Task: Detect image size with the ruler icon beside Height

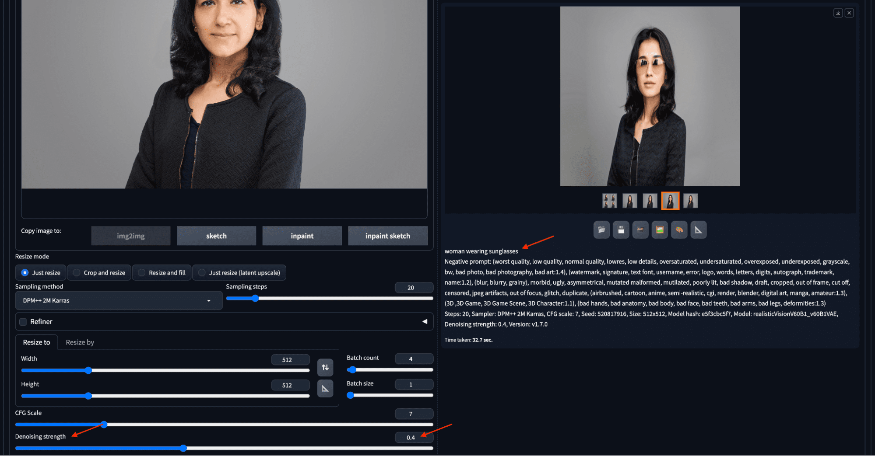Action: (325, 388)
